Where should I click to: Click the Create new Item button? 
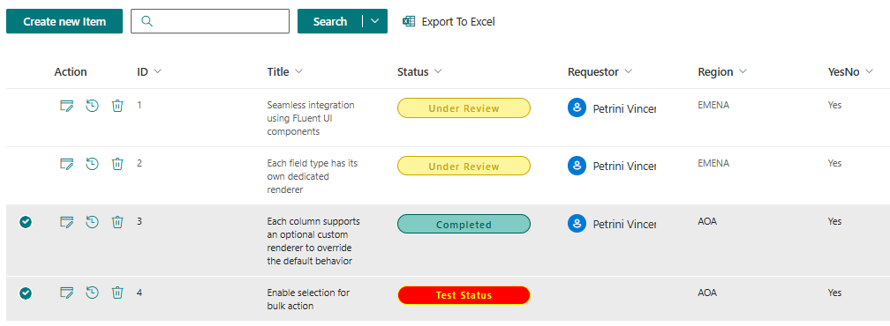[64, 21]
